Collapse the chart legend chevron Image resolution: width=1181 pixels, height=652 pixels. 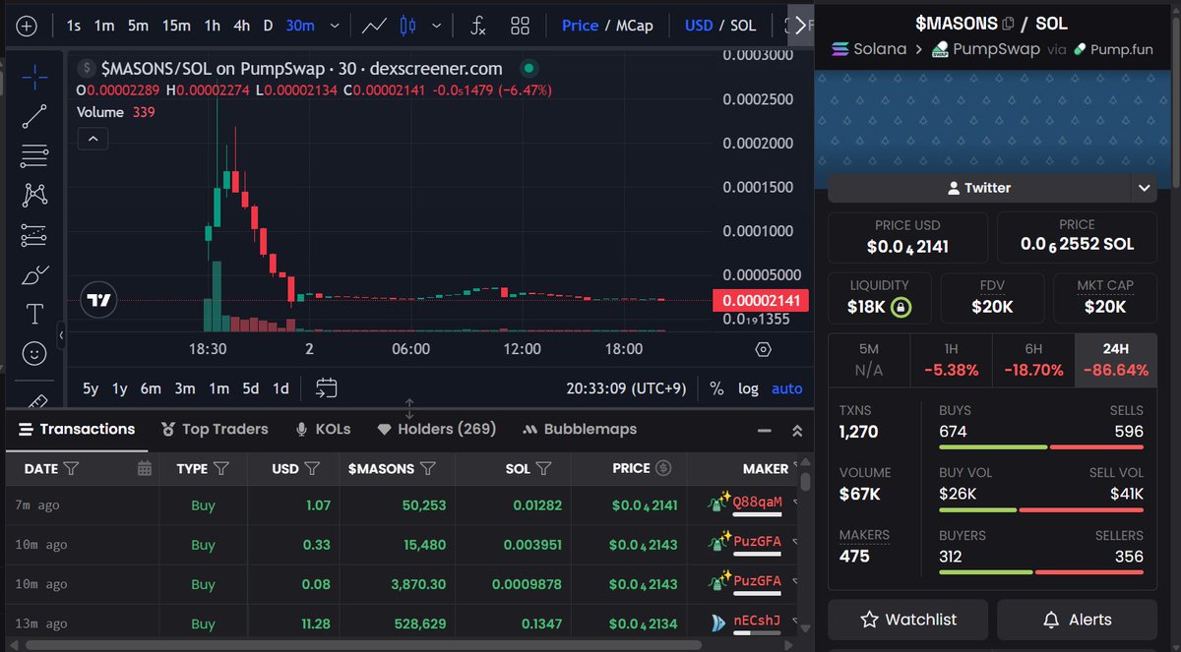(x=93, y=140)
